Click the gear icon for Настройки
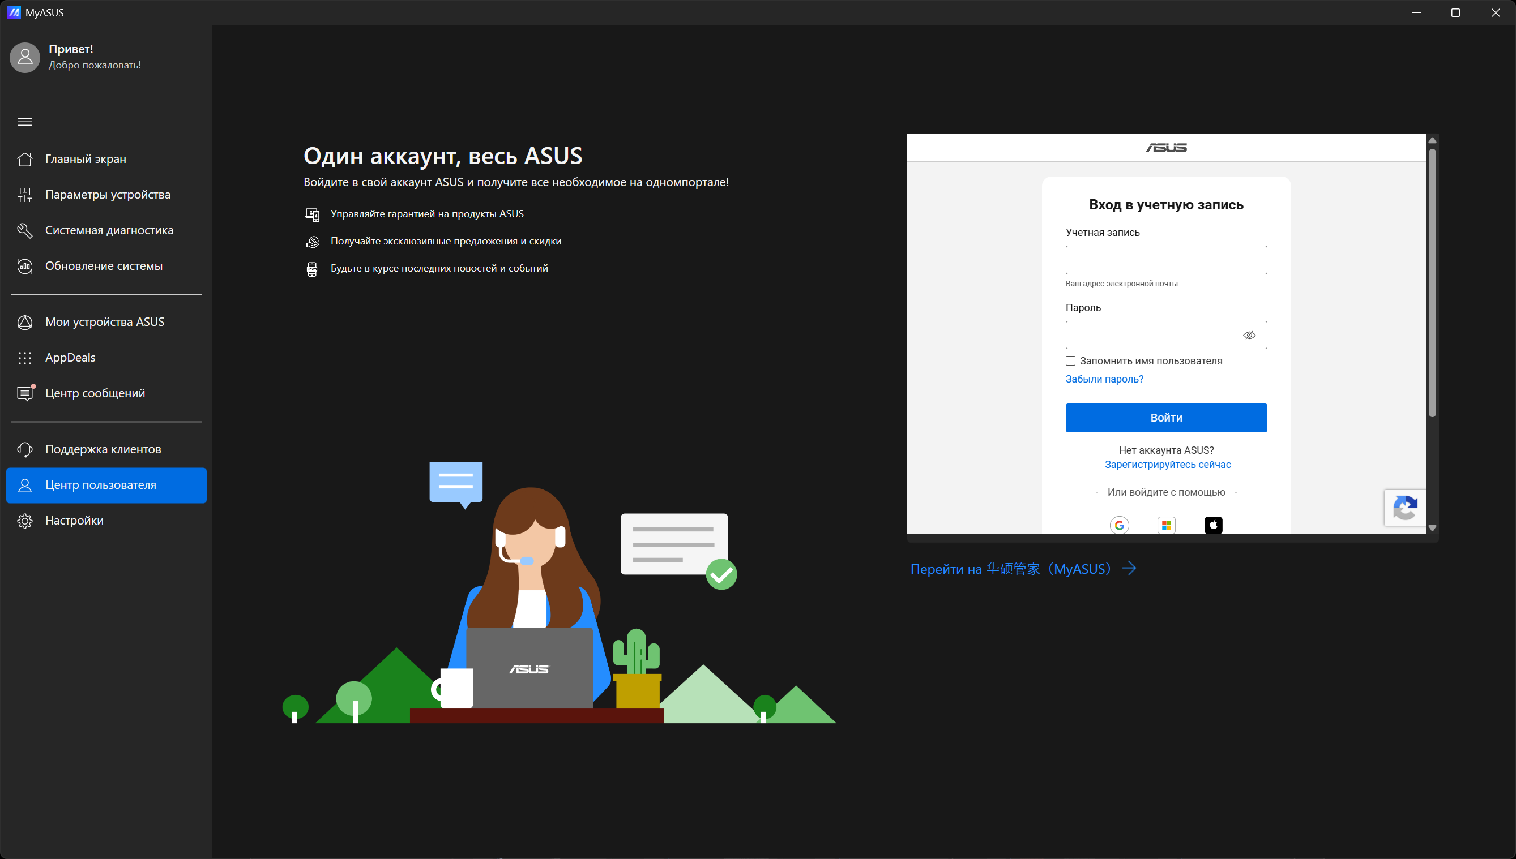This screenshot has height=859, width=1516. click(25, 521)
